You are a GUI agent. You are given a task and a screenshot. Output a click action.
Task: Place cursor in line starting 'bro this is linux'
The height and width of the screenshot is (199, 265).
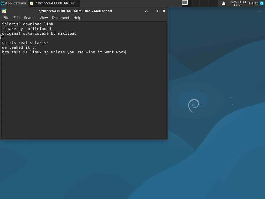click(64, 52)
